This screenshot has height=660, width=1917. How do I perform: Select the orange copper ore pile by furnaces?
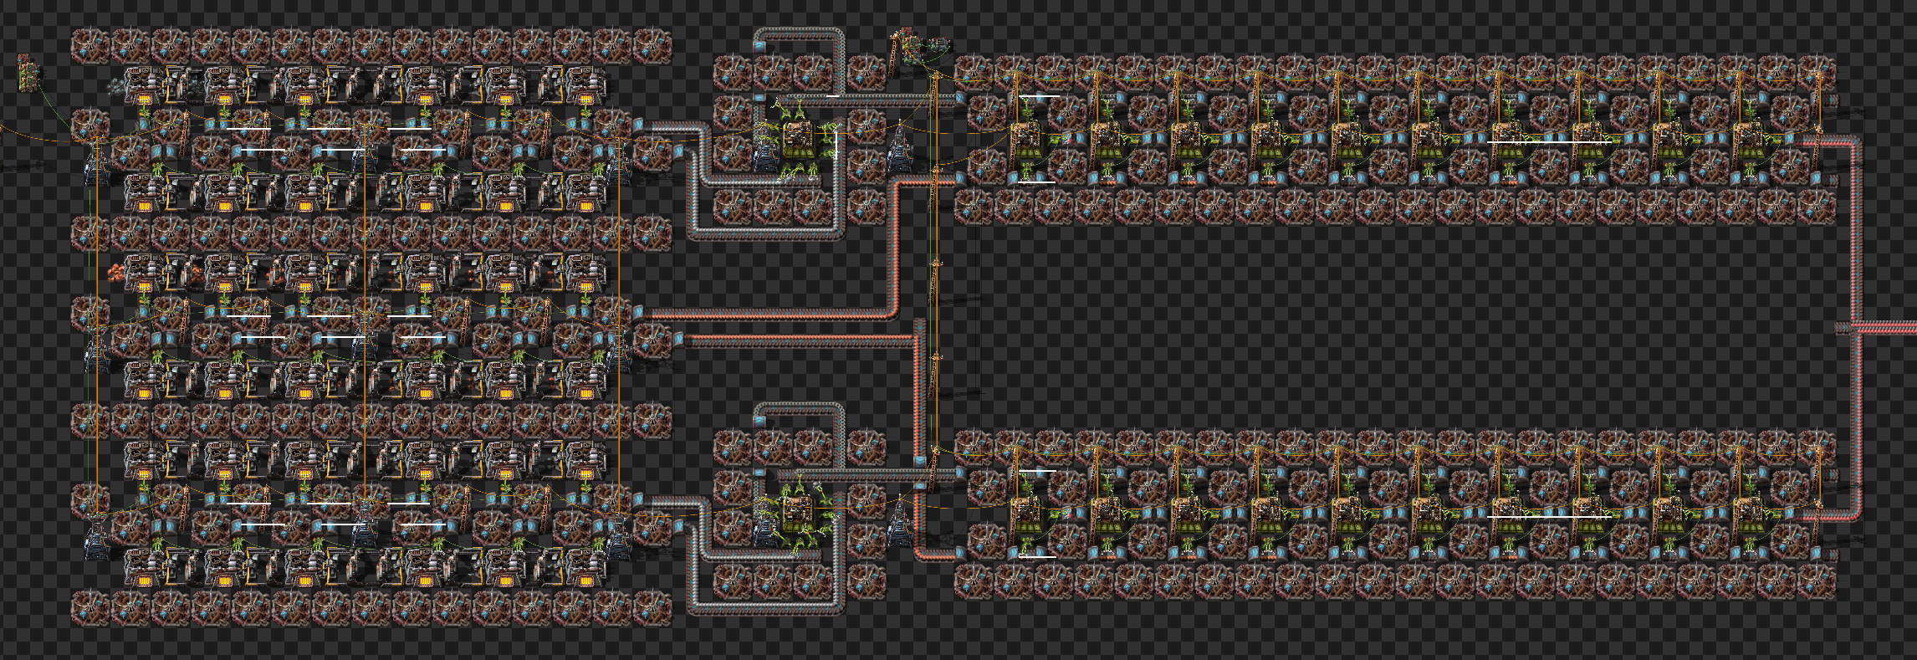point(116,272)
